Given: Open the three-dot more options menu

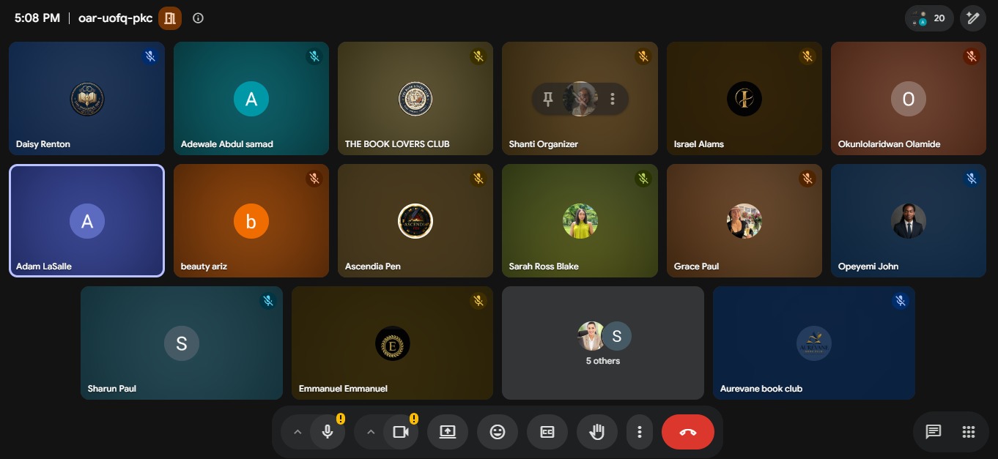Looking at the screenshot, I should tap(640, 432).
